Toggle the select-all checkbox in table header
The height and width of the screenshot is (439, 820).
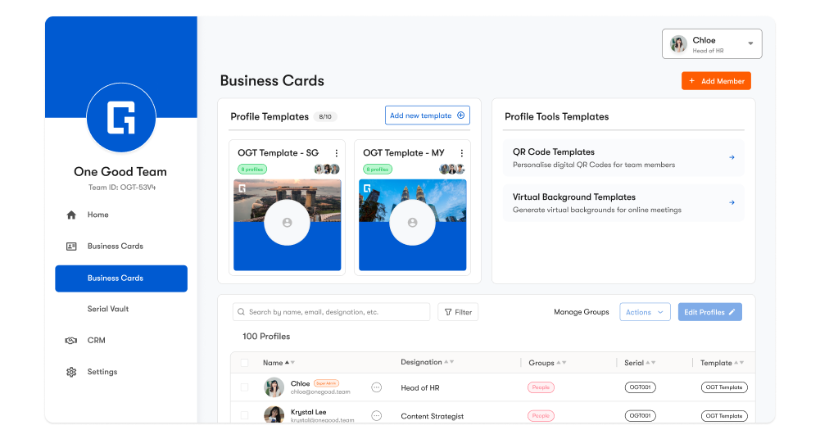(x=244, y=363)
